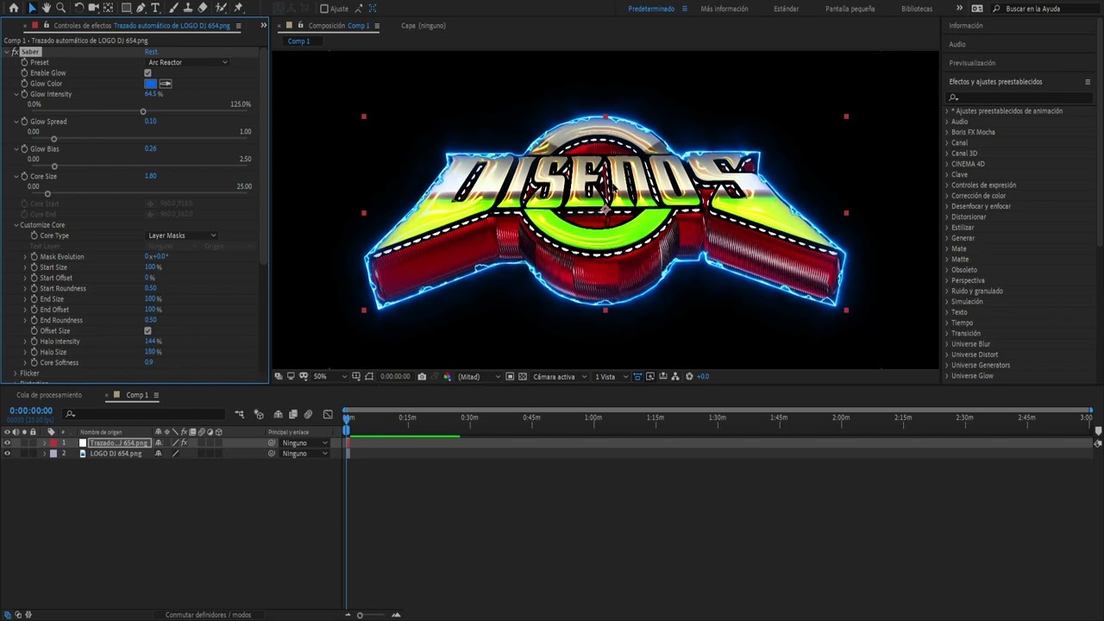
Task: Collapse the Customize Core section
Action: point(16,225)
